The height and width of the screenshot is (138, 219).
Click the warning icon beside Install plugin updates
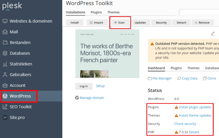[x=176, y=107]
